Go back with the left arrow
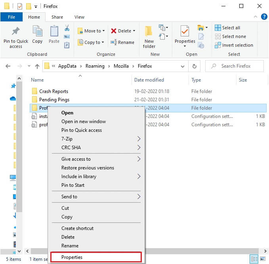The height and width of the screenshot is (264, 269). pyautogui.click(x=8, y=66)
